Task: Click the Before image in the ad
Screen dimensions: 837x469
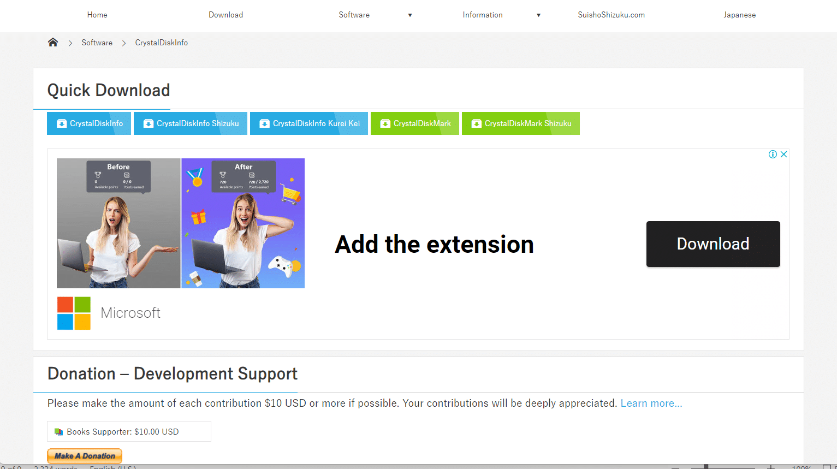Action: tap(118, 223)
